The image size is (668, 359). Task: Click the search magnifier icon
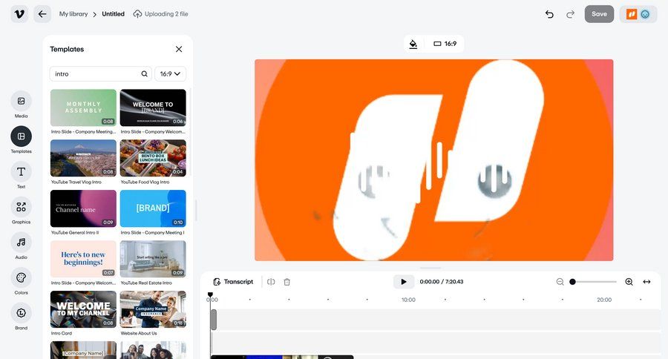coord(145,73)
